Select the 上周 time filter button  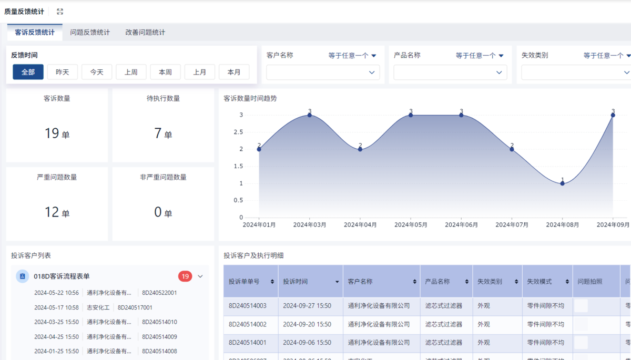click(x=131, y=72)
